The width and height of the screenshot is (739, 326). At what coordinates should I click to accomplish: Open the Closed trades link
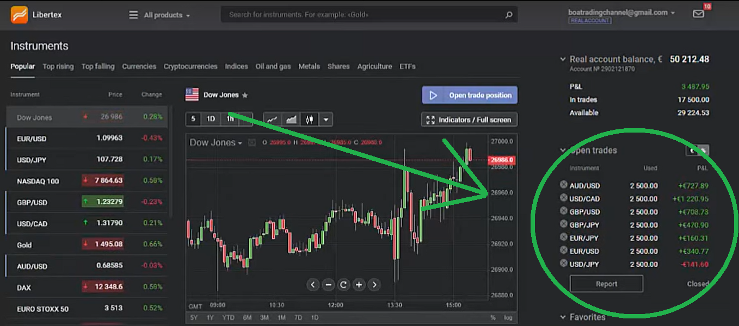(698, 284)
